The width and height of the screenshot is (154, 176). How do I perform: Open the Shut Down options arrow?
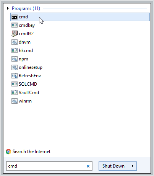pyautogui.click(x=133, y=166)
